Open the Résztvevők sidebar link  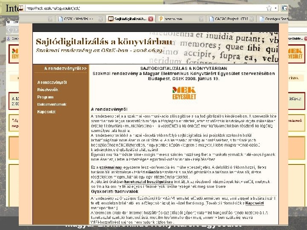[48, 90]
